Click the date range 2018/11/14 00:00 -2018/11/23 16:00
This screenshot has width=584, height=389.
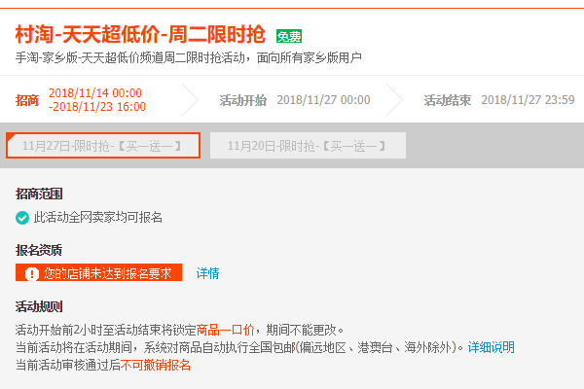click(97, 100)
